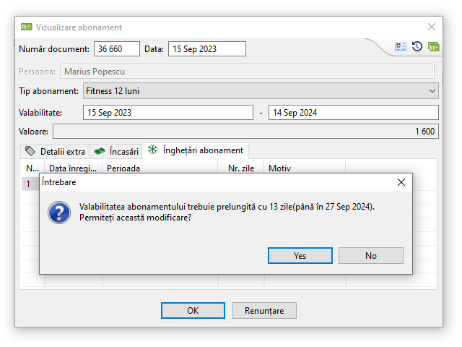Click the Valabilitate end date 14 Sep 2024

[x=353, y=113]
